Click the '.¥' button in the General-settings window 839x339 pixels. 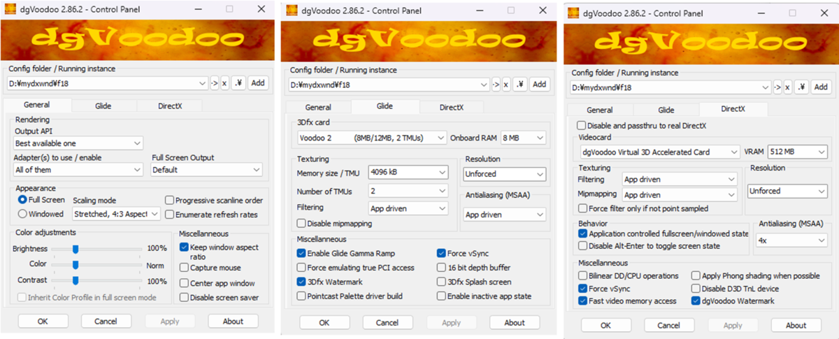pyautogui.click(x=238, y=83)
